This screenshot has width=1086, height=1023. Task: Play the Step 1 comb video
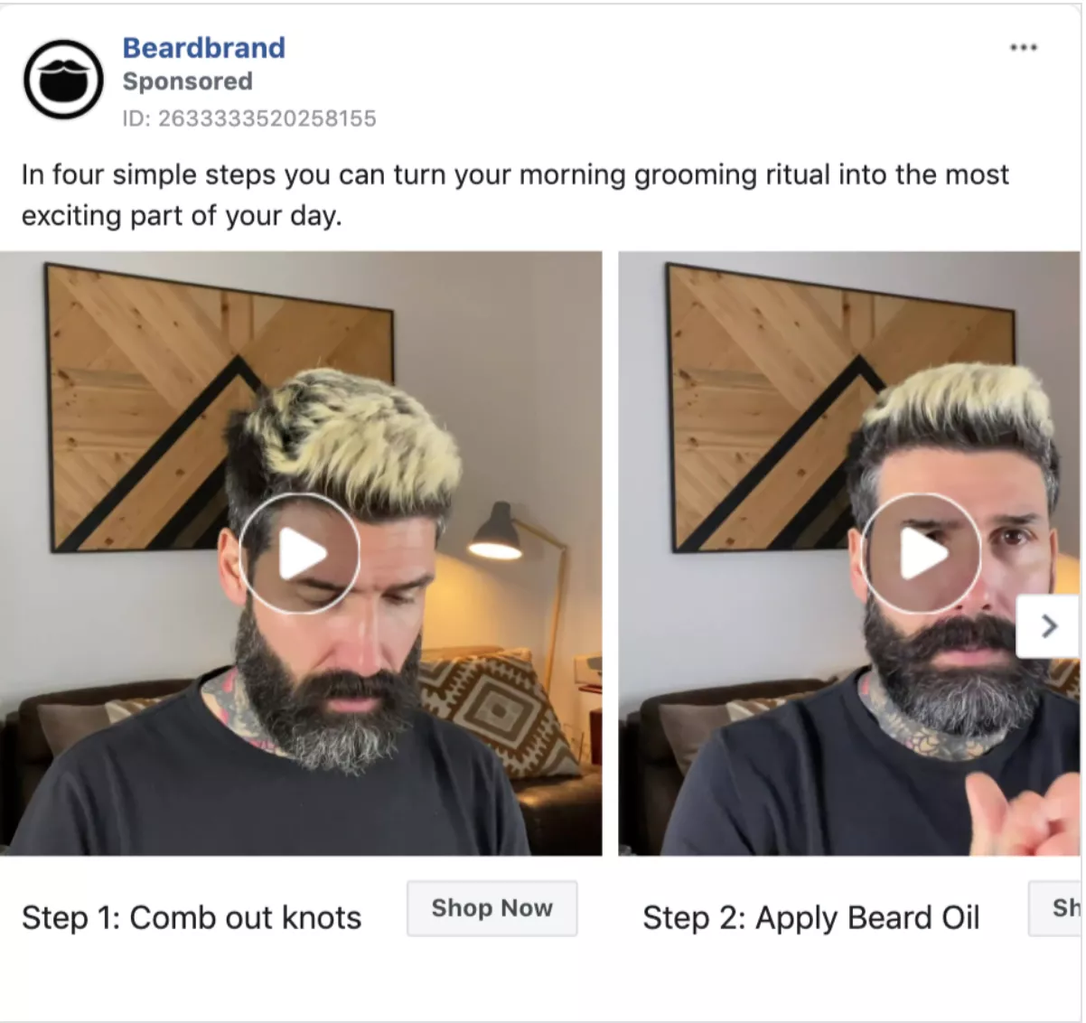pyautogui.click(x=300, y=553)
